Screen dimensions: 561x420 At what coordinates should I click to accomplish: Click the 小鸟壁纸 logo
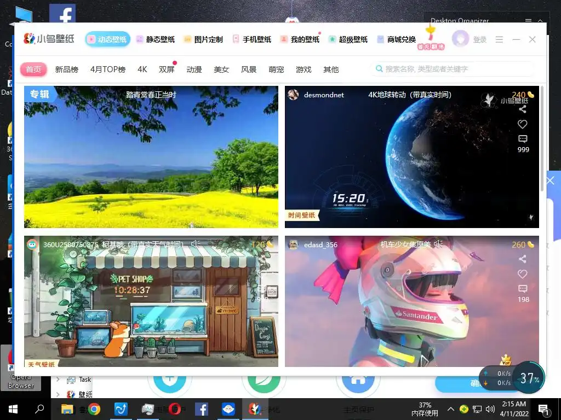(x=49, y=39)
